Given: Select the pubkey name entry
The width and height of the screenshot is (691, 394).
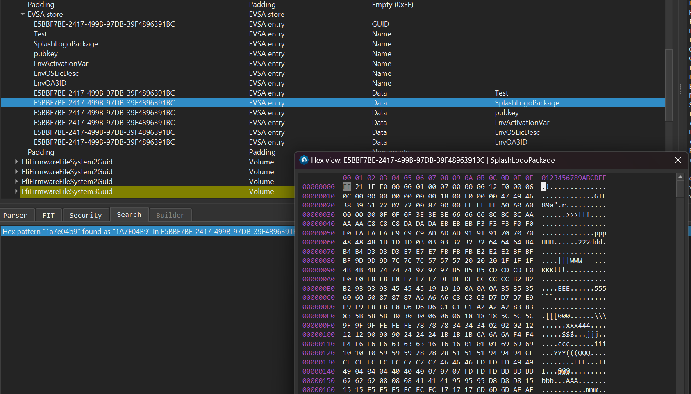Looking at the screenshot, I should coord(333,54).
